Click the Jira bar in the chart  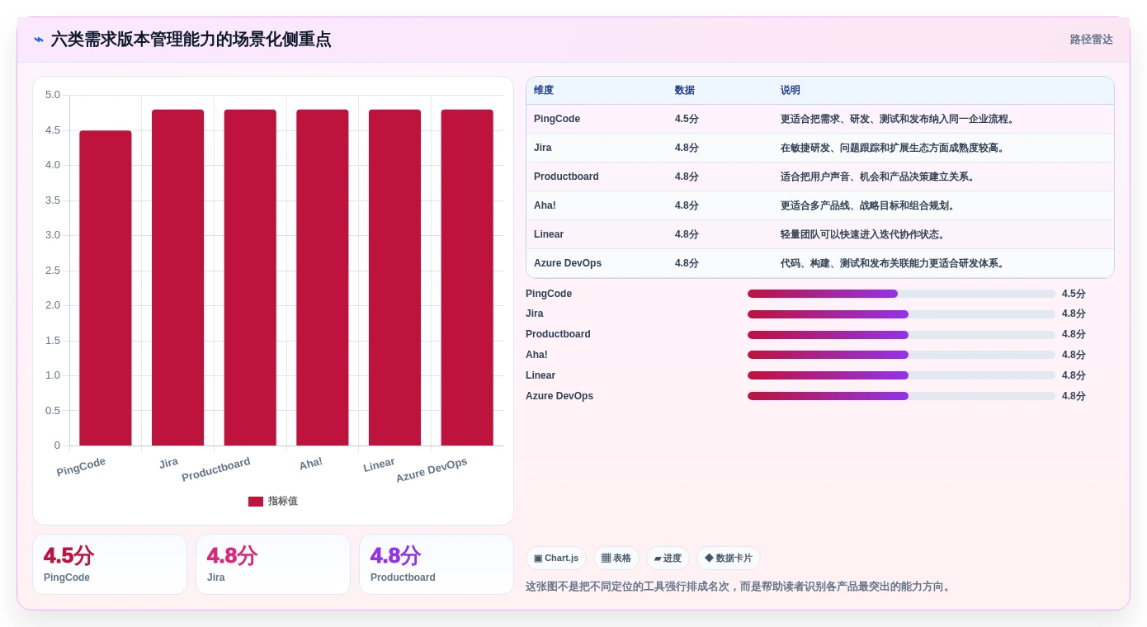click(x=177, y=277)
